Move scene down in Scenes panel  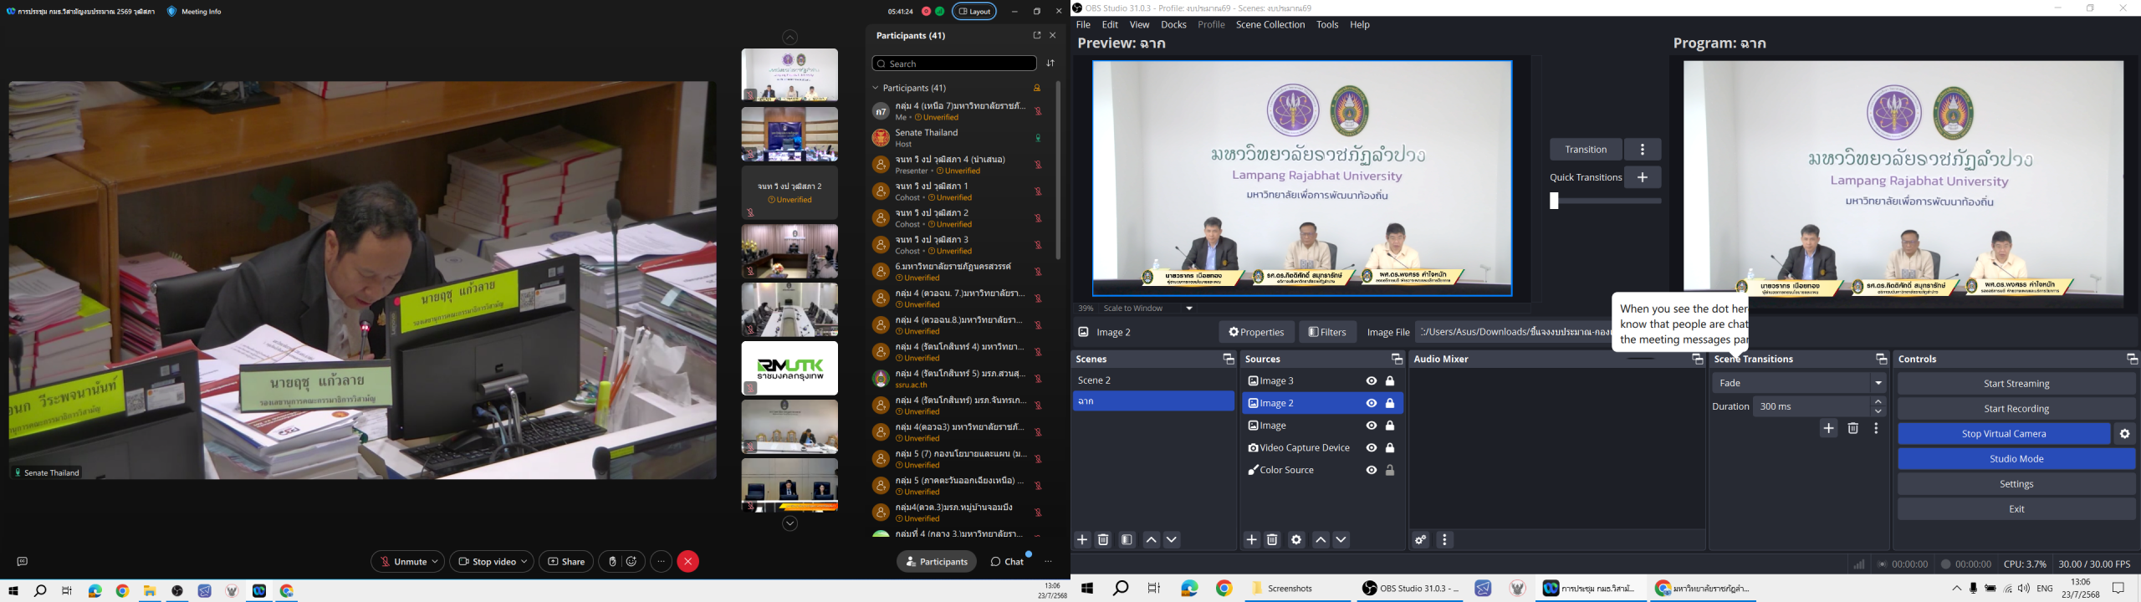click(1172, 540)
